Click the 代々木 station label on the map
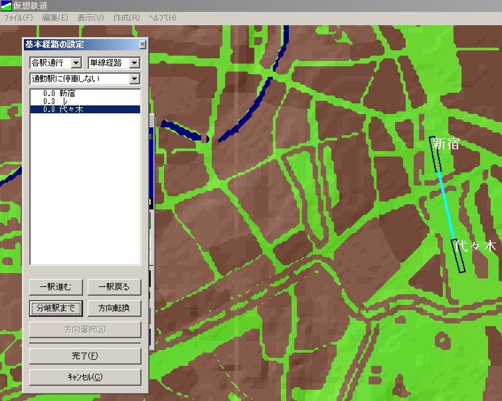This screenshot has width=502, height=401. [477, 246]
